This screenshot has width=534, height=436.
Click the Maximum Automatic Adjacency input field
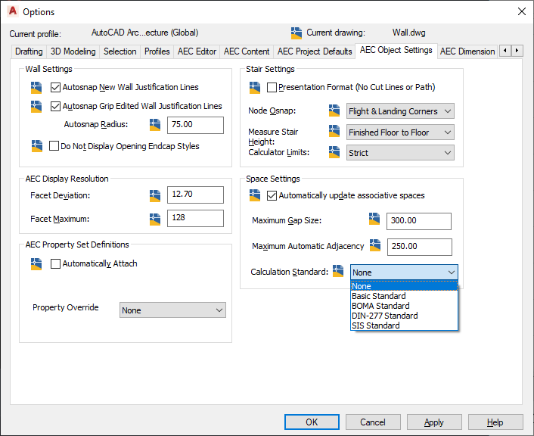coord(420,247)
